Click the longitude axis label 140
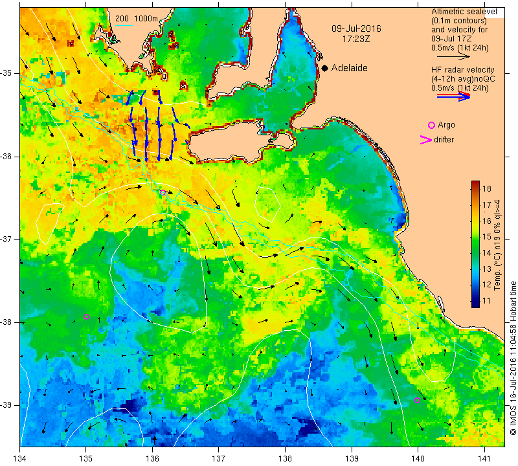518x466 pixels. tap(418, 459)
